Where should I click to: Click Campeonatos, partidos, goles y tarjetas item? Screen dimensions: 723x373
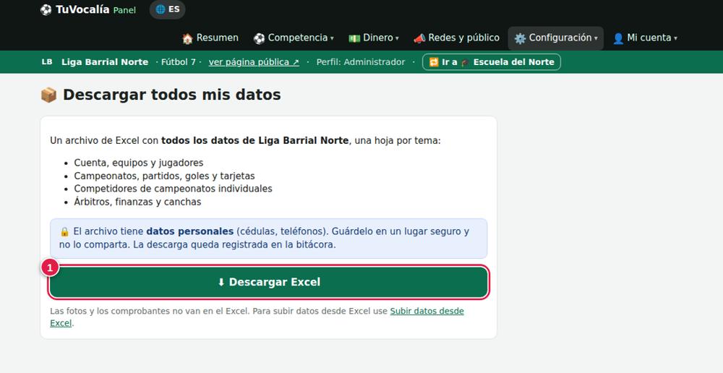pyautogui.click(x=165, y=176)
